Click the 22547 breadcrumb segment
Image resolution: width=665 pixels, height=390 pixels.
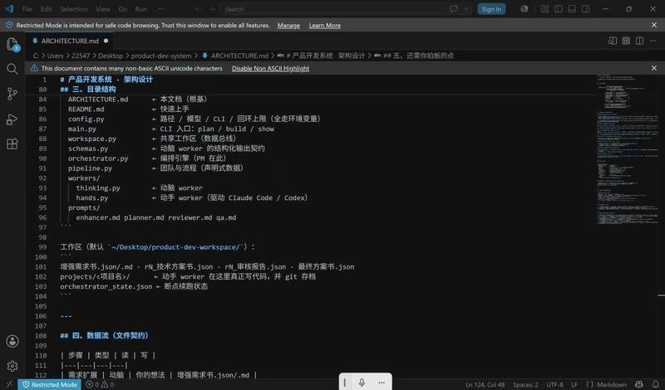(x=81, y=56)
